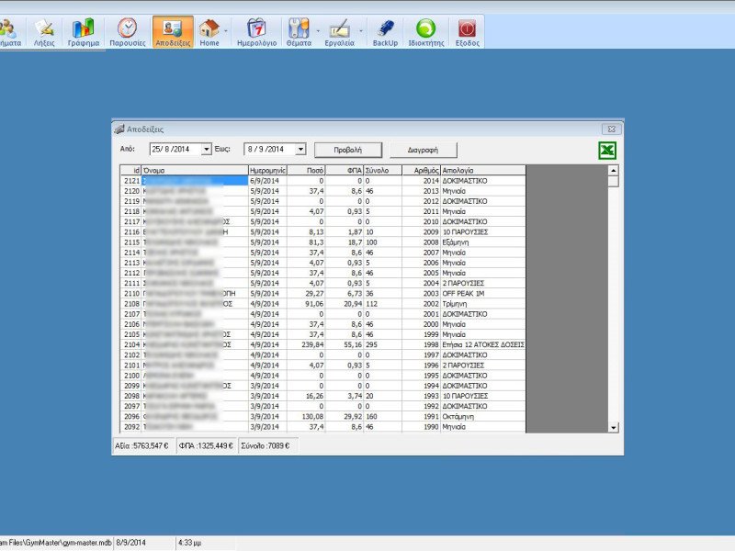Click 'Τρίμηνη' cell in row 2108

point(483,304)
